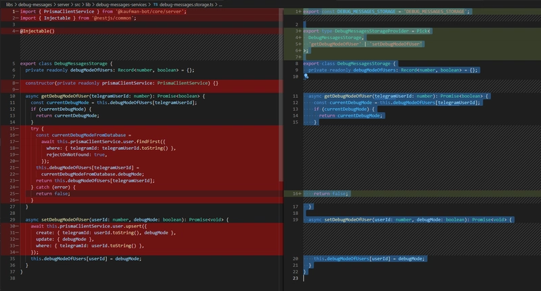
Task: Click the code action lightbulb icon
Action: point(306,76)
